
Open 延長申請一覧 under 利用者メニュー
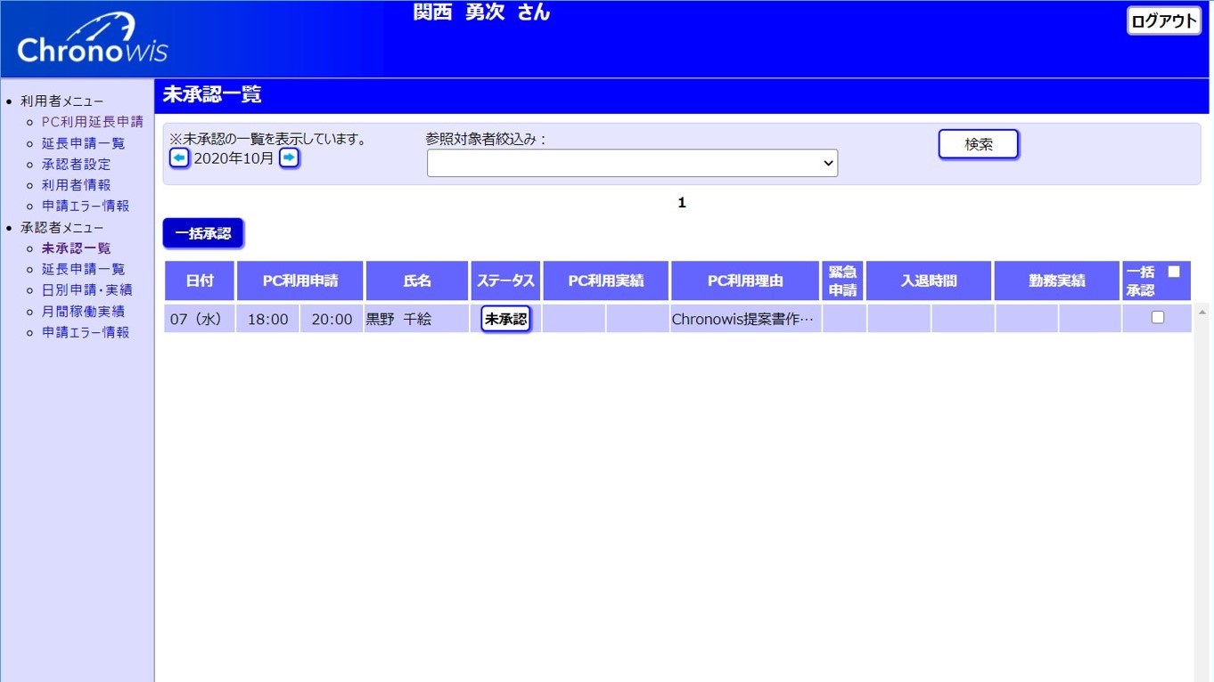click(x=83, y=143)
